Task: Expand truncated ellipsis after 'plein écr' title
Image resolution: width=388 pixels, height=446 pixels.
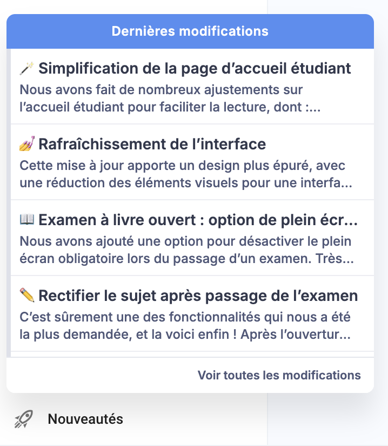Action: point(352,221)
